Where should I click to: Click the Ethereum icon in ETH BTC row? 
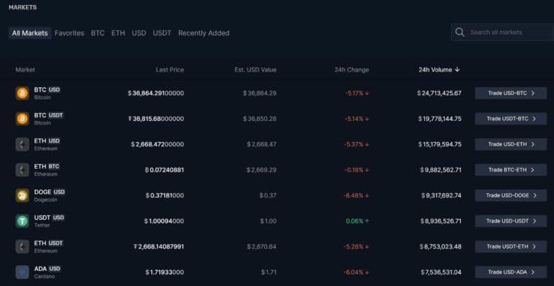(x=22, y=170)
